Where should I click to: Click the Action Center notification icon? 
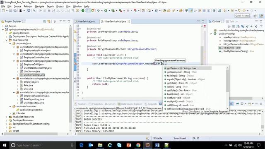[x=258, y=145]
